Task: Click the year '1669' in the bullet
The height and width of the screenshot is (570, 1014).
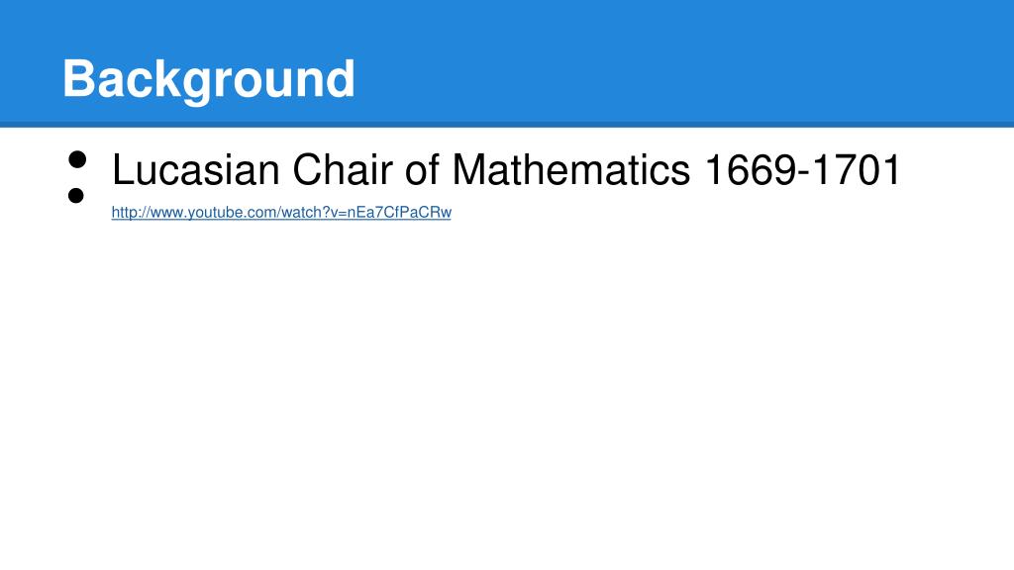Action: click(751, 170)
